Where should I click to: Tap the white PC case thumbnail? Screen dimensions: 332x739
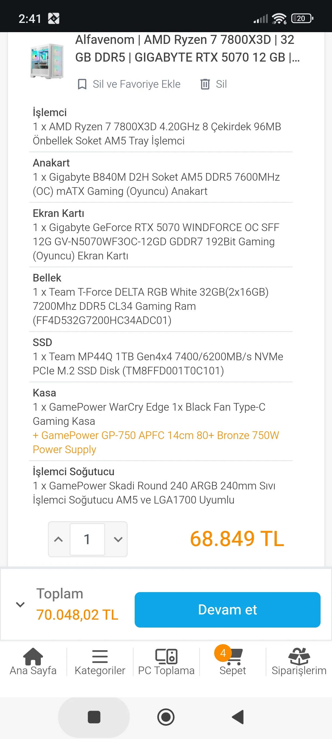pos(47,61)
